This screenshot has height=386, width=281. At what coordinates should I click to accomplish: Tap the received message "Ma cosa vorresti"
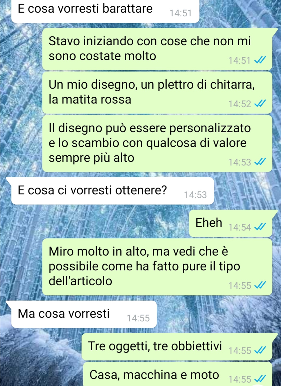point(84,314)
